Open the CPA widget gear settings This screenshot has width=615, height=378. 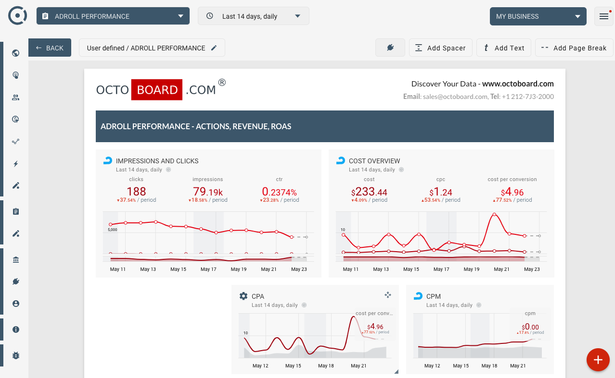tap(243, 296)
